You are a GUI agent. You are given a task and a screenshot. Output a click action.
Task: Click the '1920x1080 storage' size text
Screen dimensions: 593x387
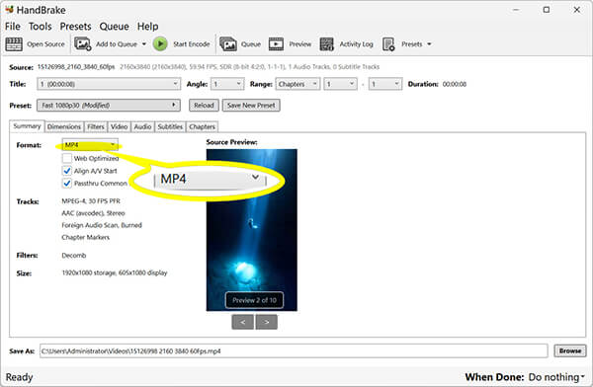tap(89, 272)
